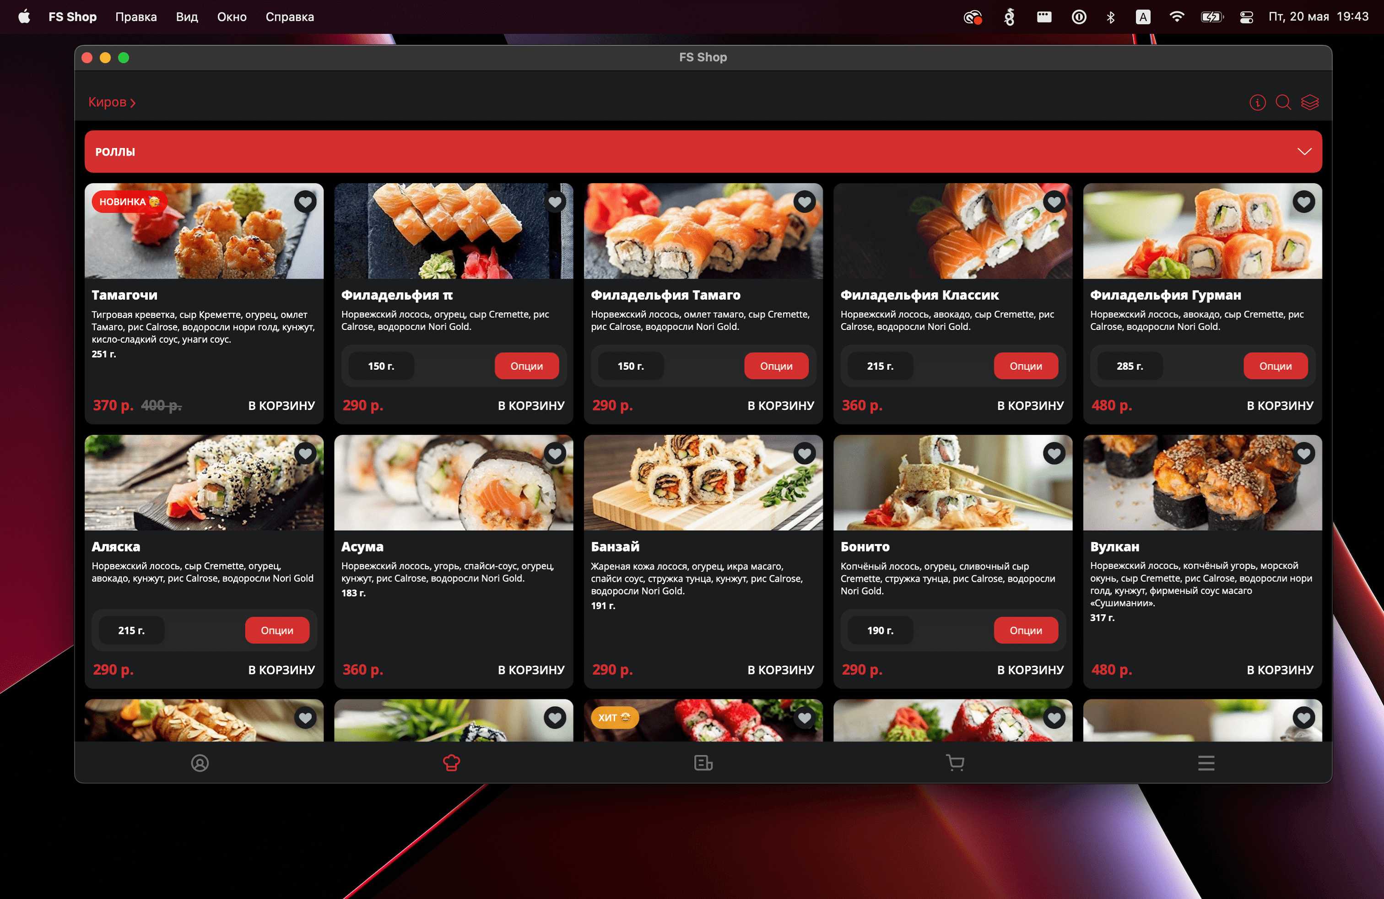
Task: Open the chef hat menu tab
Action: 452,763
